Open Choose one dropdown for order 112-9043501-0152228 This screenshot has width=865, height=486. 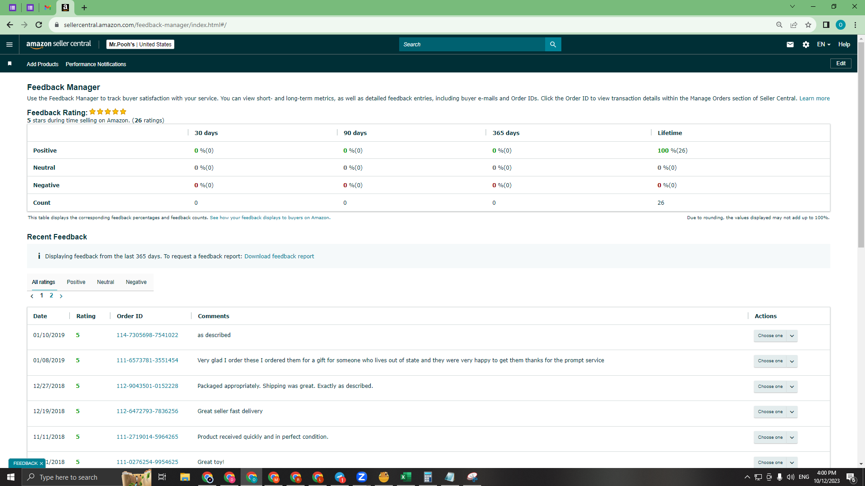(x=775, y=387)
